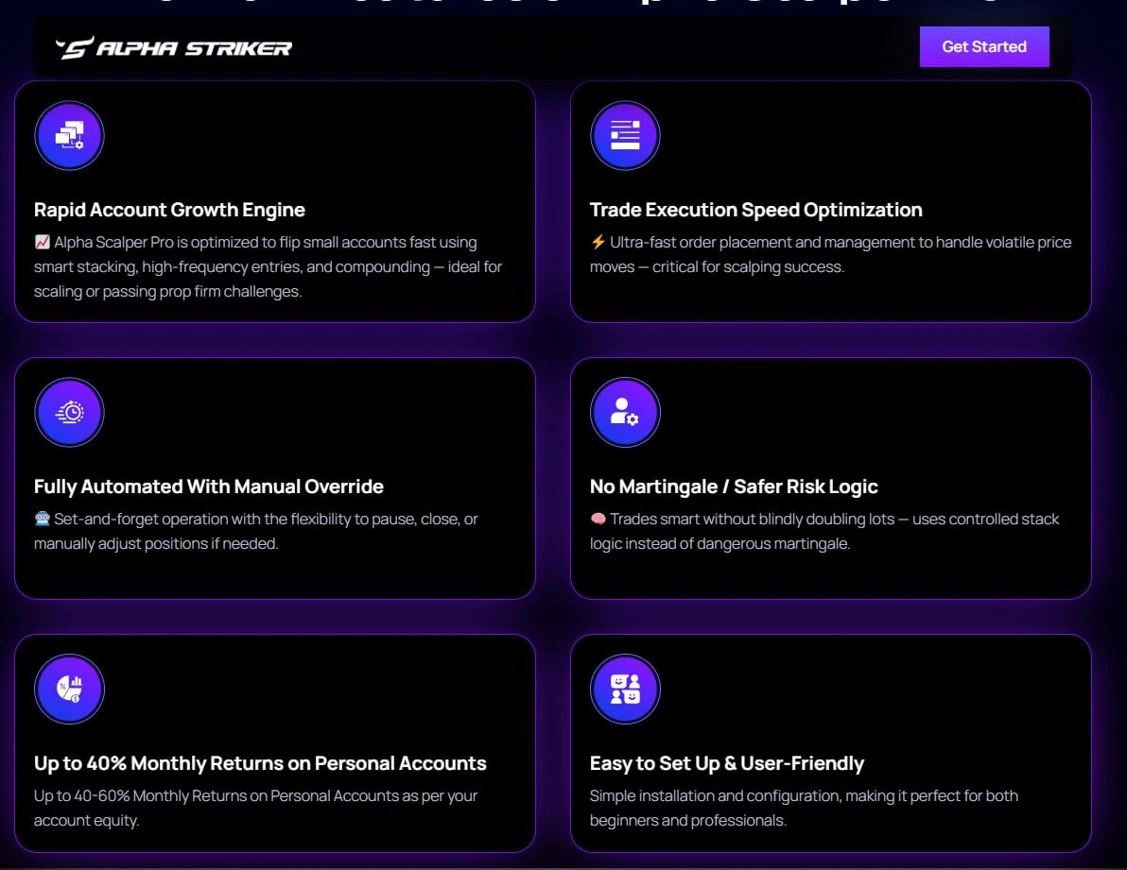Click the Rapid Account Growth Engine icon

69,136
